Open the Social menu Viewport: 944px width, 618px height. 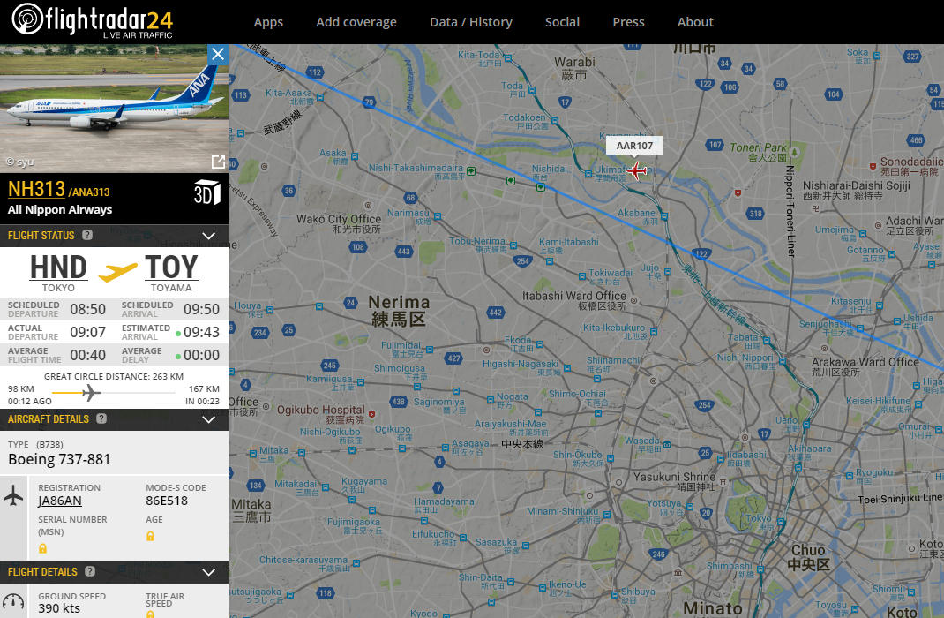tap(562, 22)
